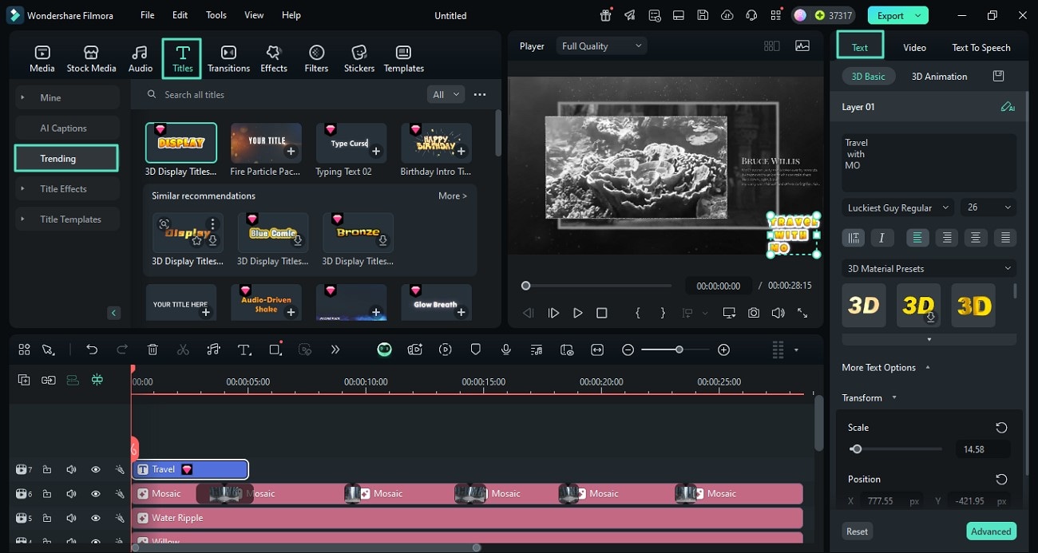Screen dimensions: 1038x553
Task: Zoom out timeline with minus icon
Action: (628, 350)
